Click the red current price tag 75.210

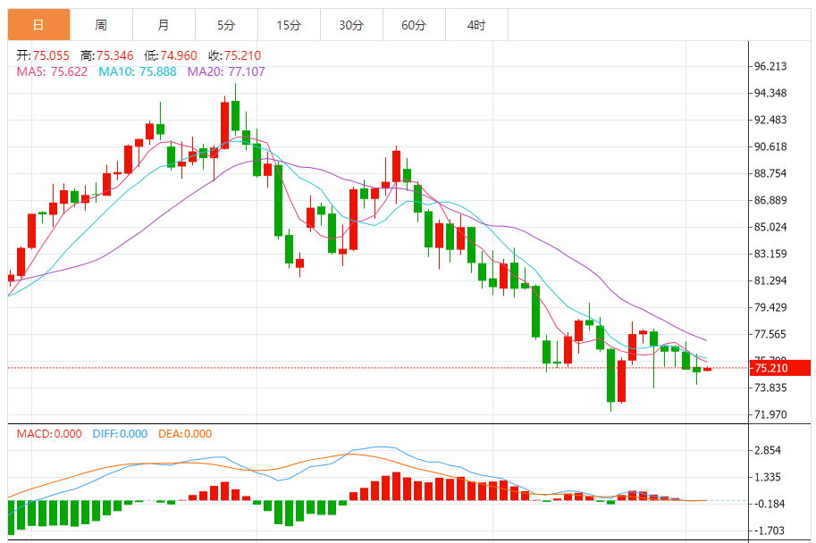(779, 368)
